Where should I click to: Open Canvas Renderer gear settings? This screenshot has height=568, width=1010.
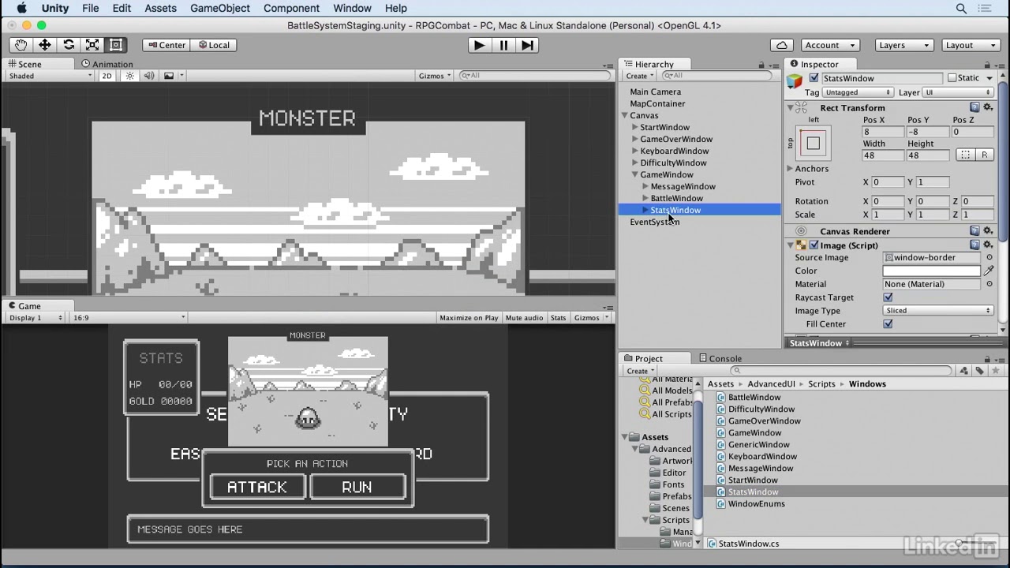click(987, 231)
